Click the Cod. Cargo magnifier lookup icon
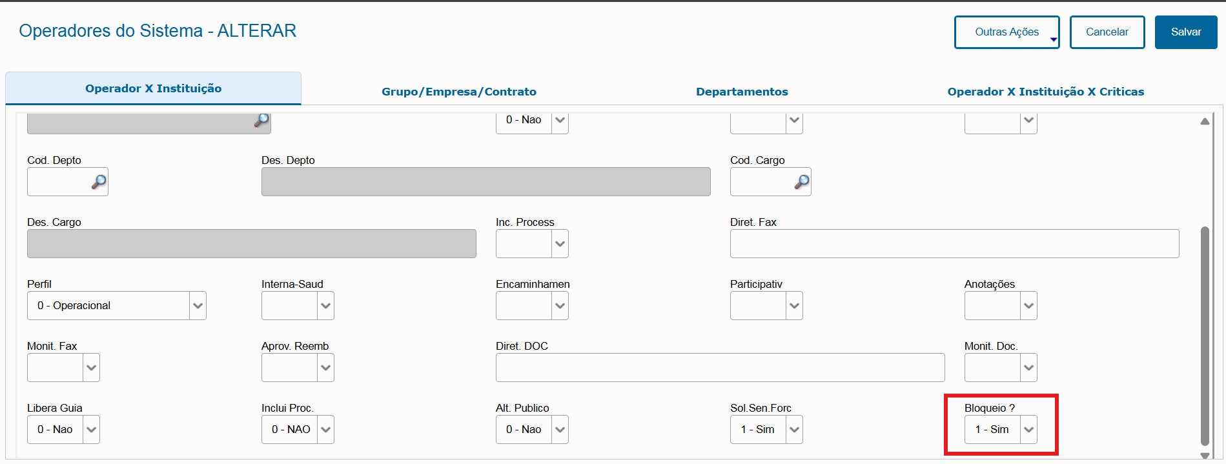Screen dimensions: 1226x464 pyautogui.click(x=802, y=182)
